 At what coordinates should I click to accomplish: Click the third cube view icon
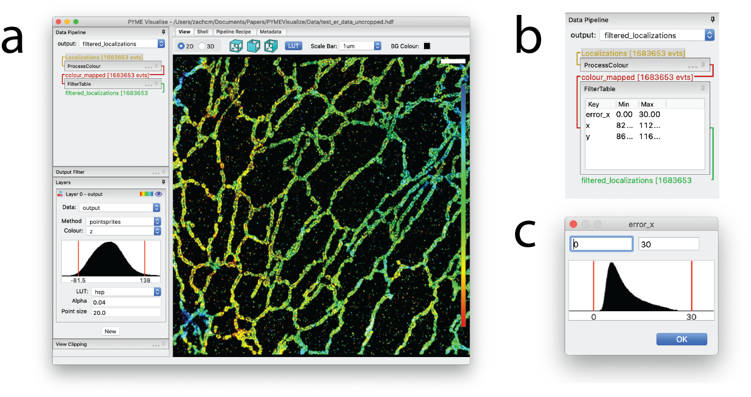(x=271, y=46)
